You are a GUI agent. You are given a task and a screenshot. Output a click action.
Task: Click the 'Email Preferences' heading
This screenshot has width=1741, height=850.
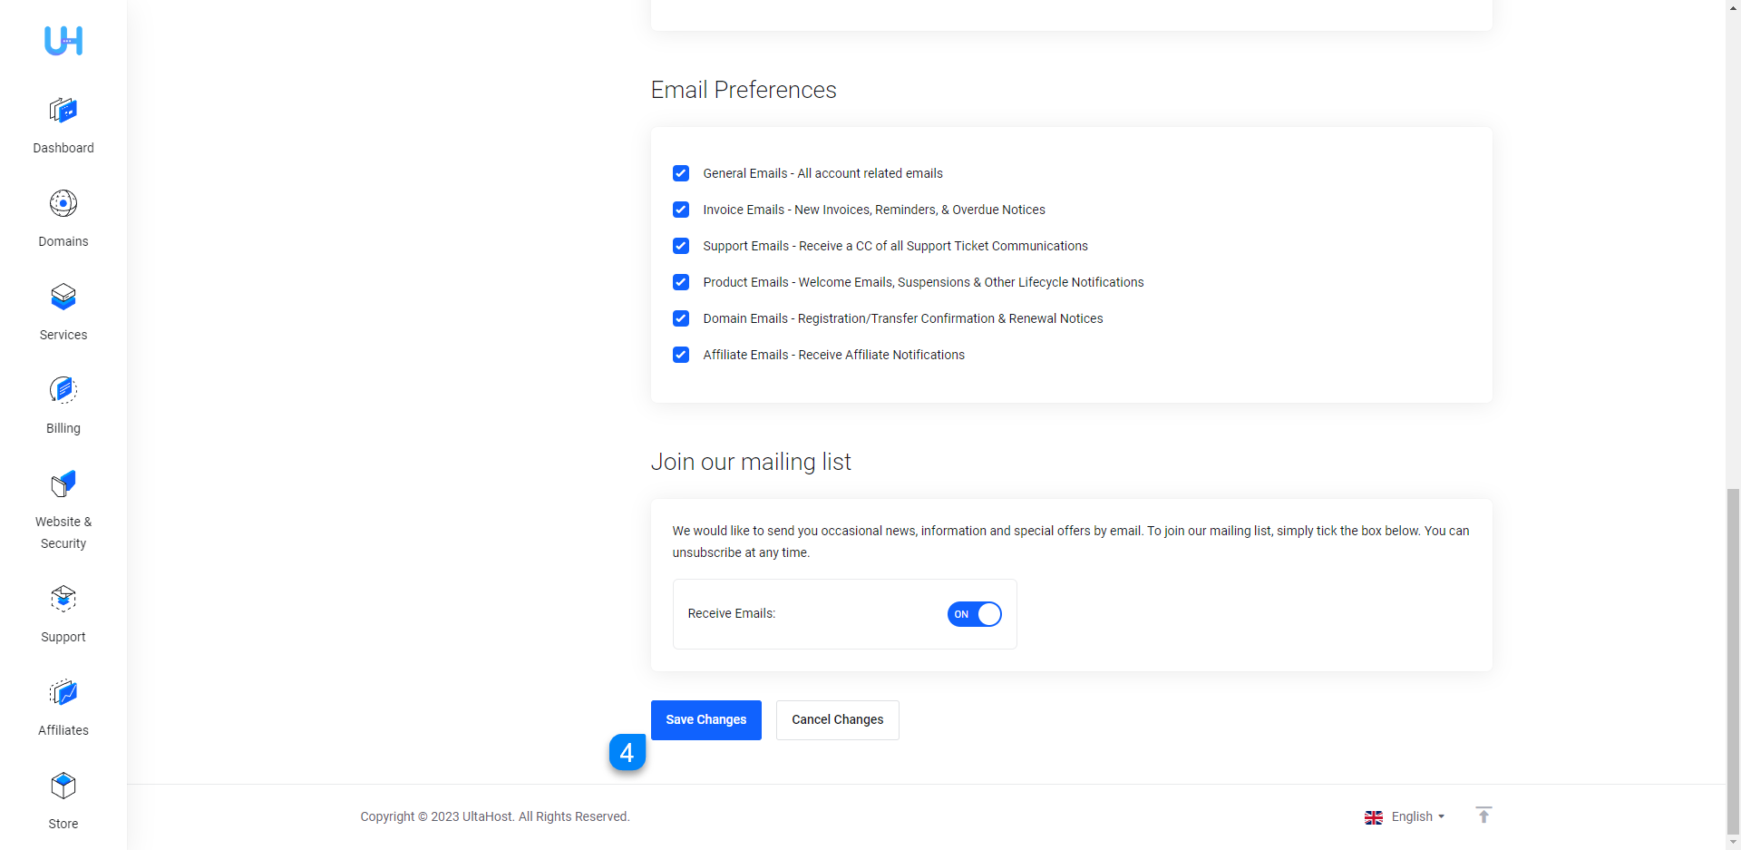click(744, 90)
